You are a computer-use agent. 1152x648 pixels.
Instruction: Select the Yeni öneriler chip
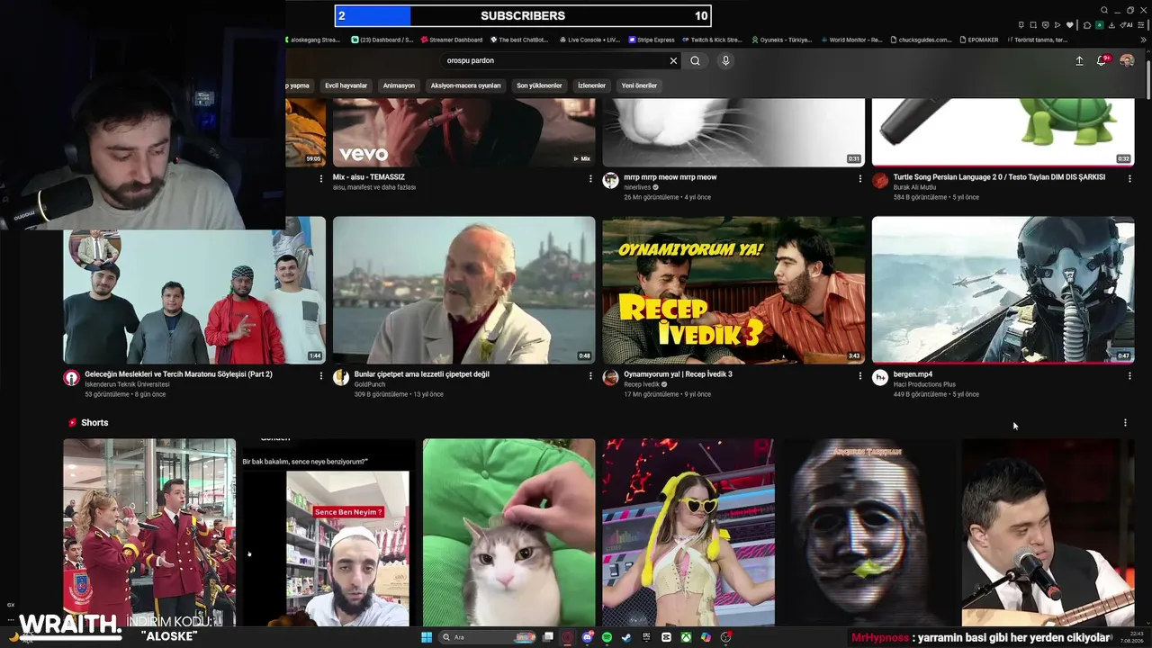pos(639,85)
